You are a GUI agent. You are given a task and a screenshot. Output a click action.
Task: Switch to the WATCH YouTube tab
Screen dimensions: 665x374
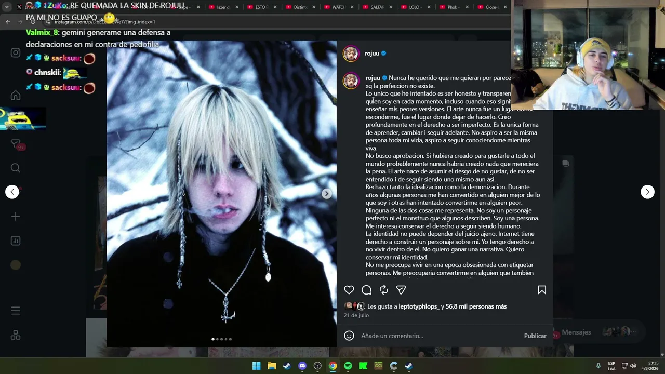(x=339, y=7)
